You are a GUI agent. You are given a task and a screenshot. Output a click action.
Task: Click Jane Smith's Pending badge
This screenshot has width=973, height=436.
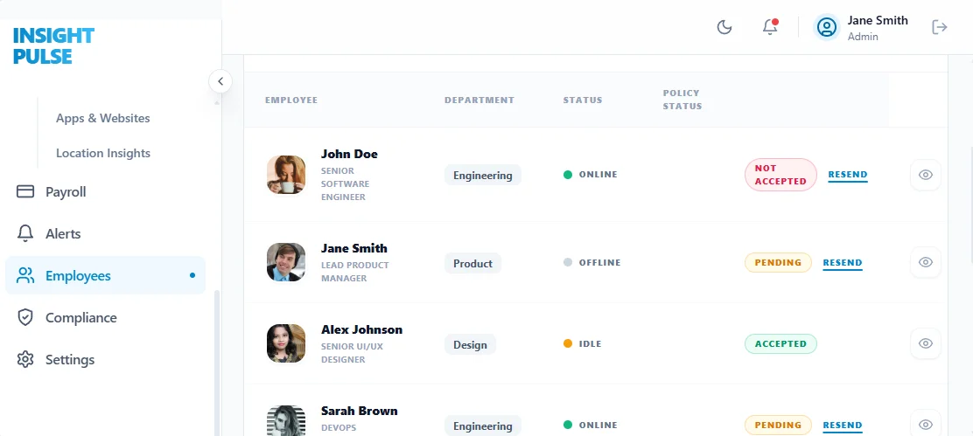[778, 263]
